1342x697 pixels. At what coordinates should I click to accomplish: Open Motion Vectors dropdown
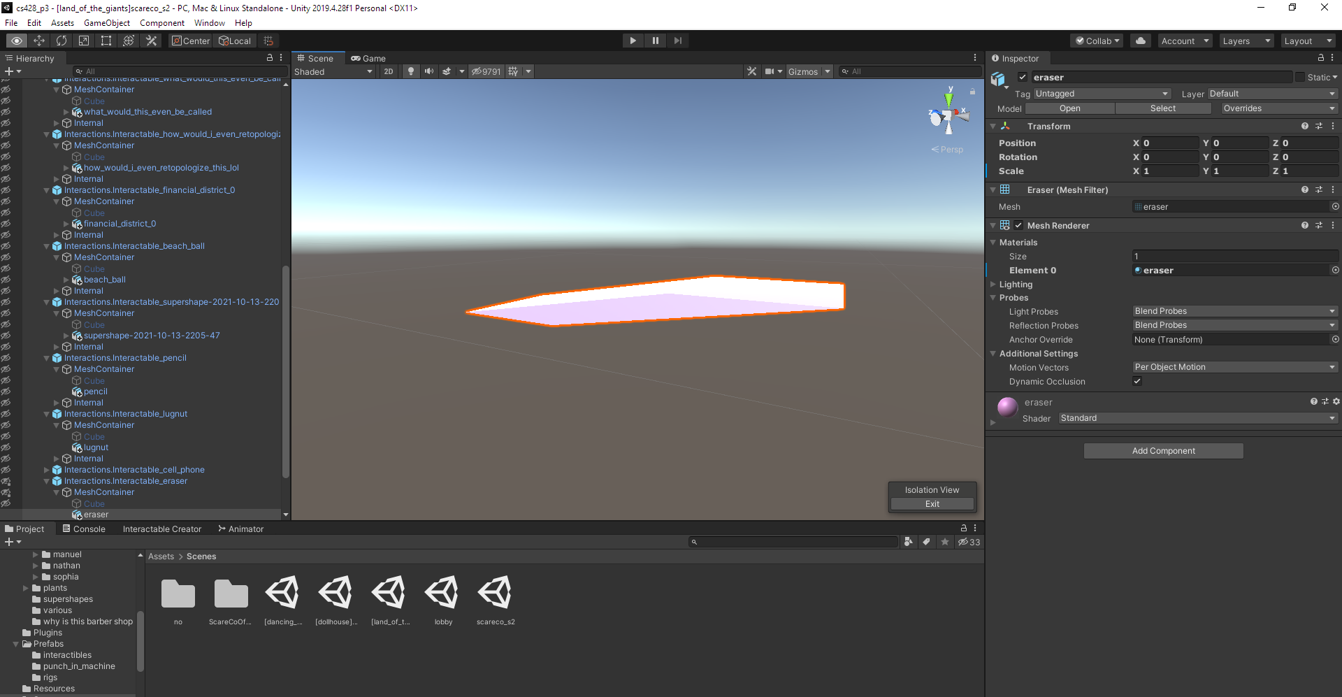point(1234,367)
